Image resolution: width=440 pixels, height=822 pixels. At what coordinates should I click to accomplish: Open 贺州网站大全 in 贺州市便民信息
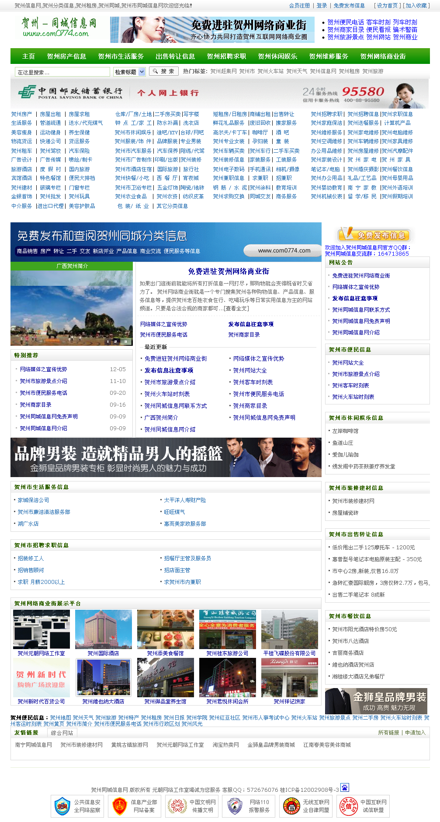tap(348, 363)
